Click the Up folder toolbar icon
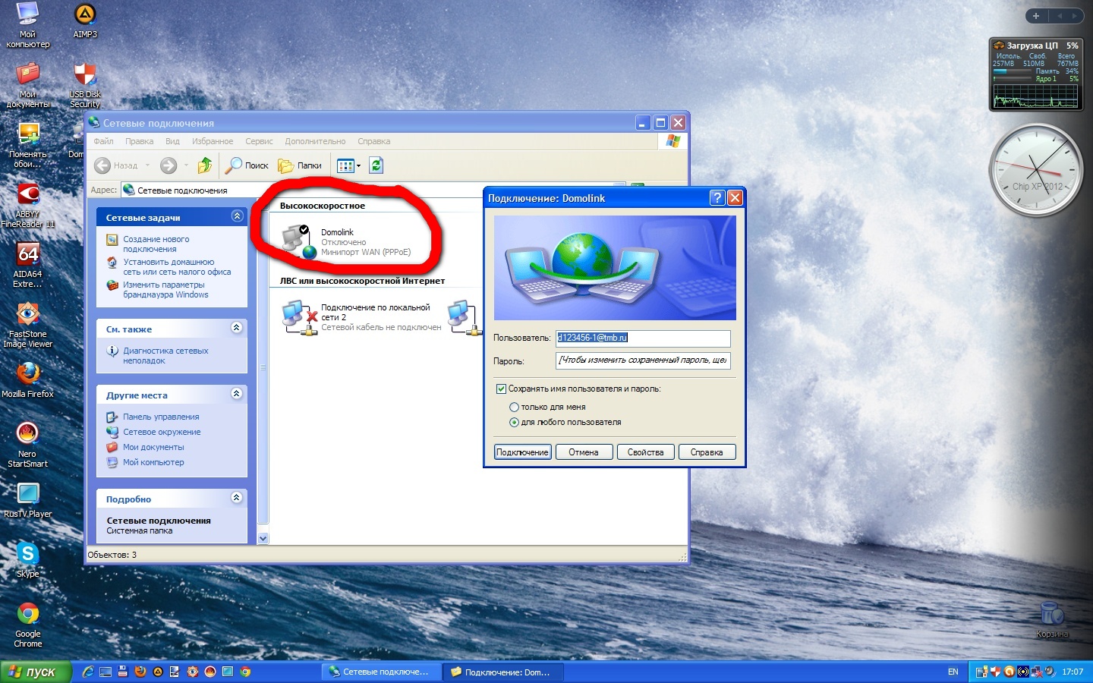This screenshot has width=1093, height=683. (x=204, y=165)
